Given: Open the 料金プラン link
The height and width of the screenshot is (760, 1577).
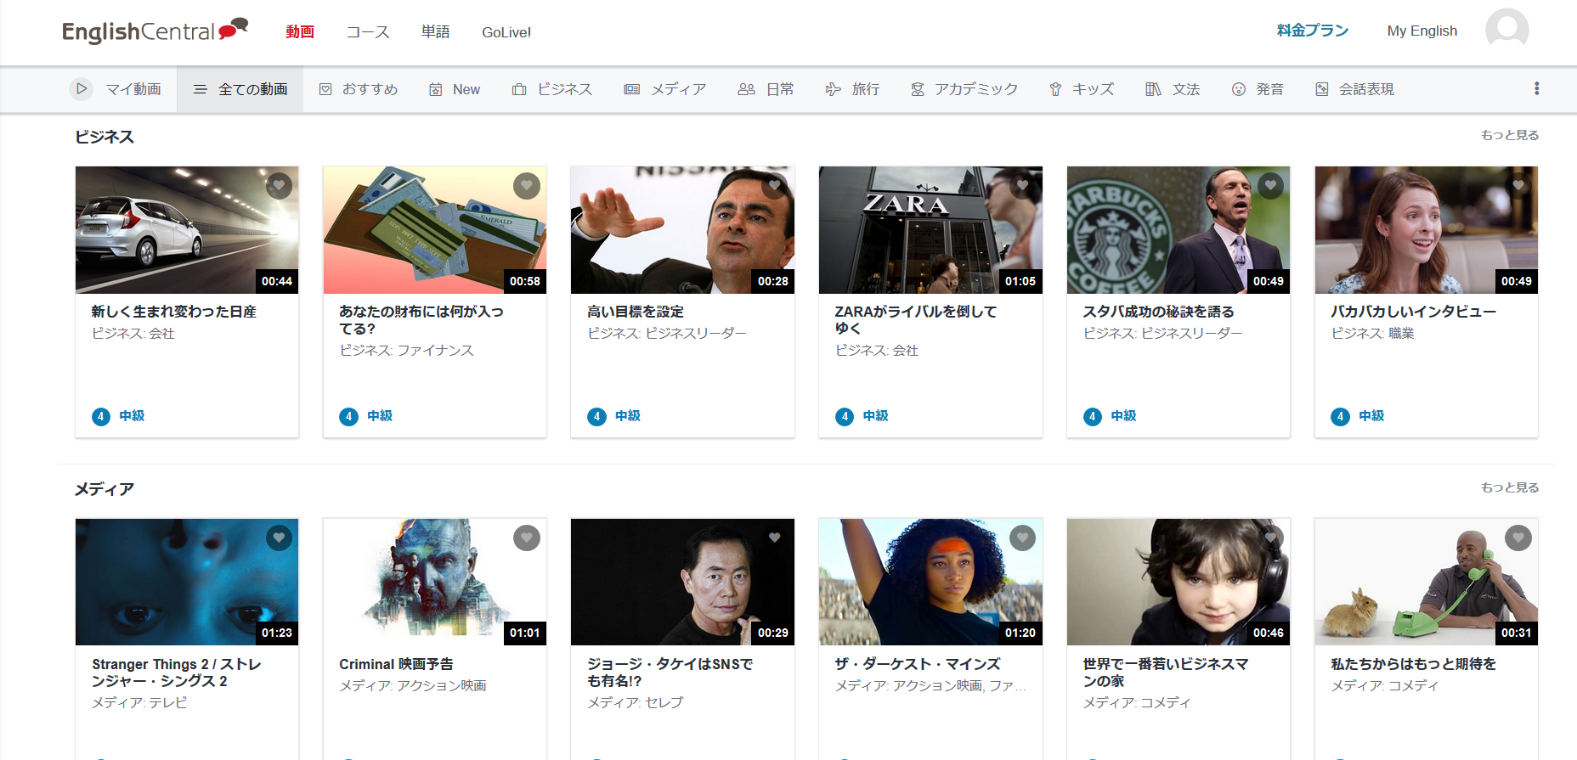Looking at the screenshot, I should pyautogui.click(x=1312, y=31).
